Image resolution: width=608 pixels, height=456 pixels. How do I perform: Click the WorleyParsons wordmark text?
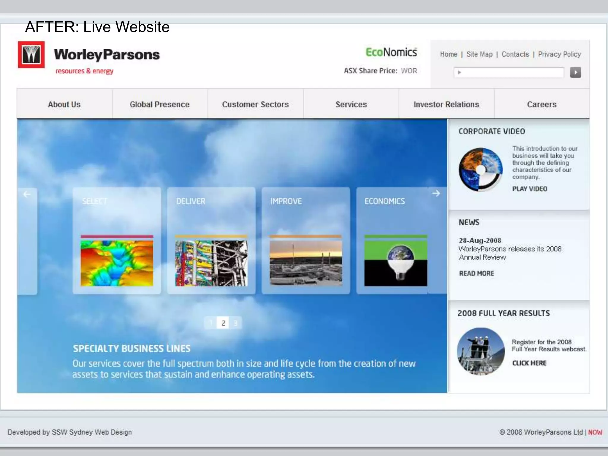click(107, 55)
